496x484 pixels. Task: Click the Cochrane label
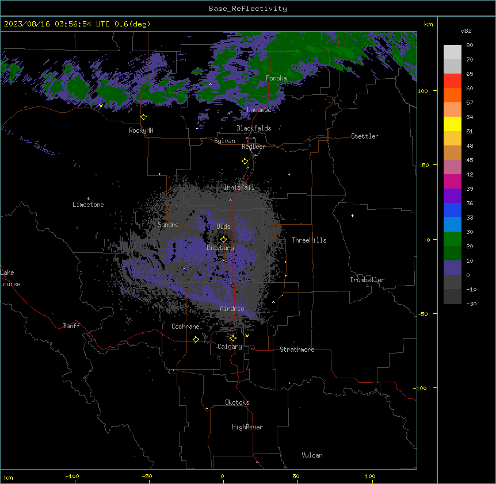pyautogui.click(x=185, y=326)
